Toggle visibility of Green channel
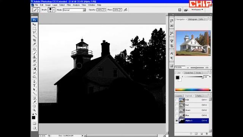The image size is (243, 137). (177, 110)
